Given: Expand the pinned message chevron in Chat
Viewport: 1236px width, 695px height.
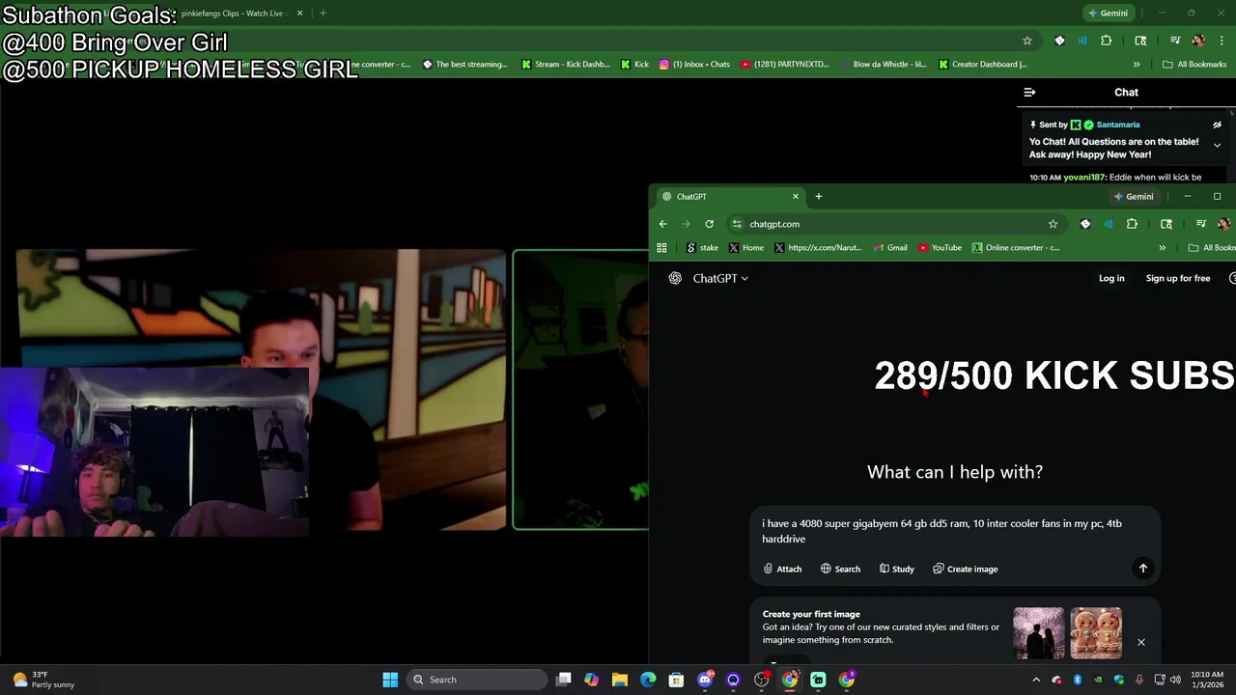Looking at the screenshot, I should (1217, 145).
